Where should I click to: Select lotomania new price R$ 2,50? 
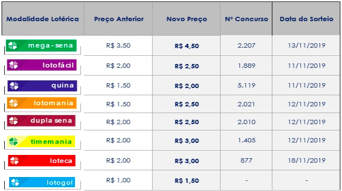point(187,104)
